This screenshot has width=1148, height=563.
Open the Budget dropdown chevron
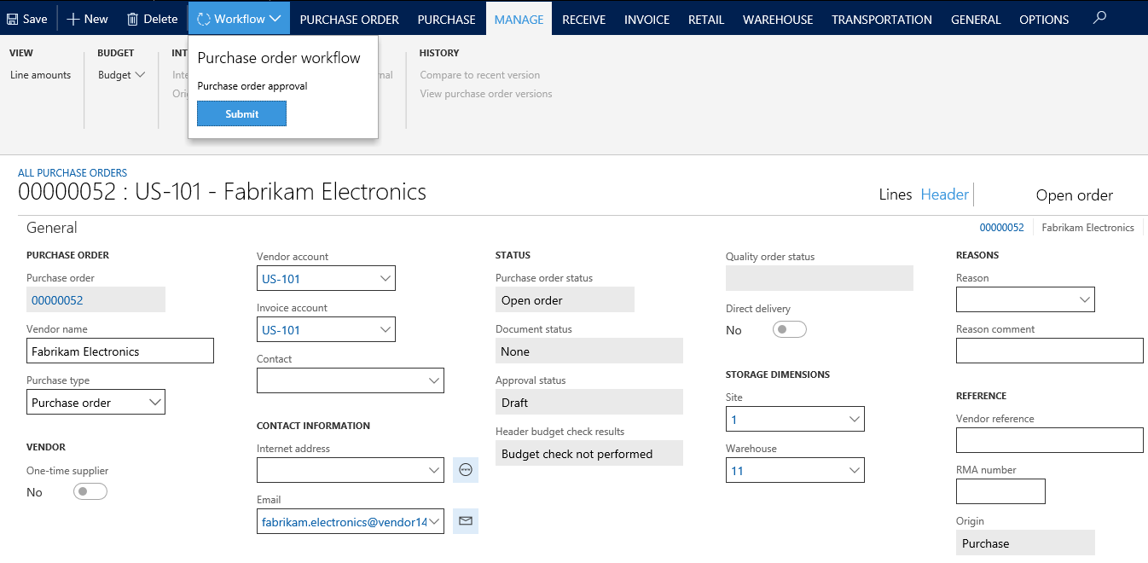(x=139, y=74)
